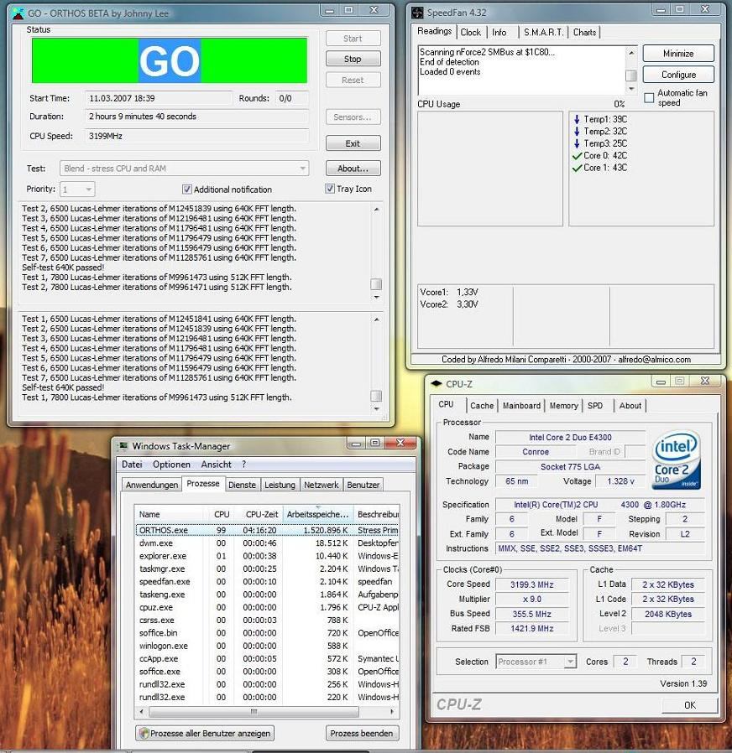
Task: Open the ? help menu in Task-Manager
Action: [243, 465]
